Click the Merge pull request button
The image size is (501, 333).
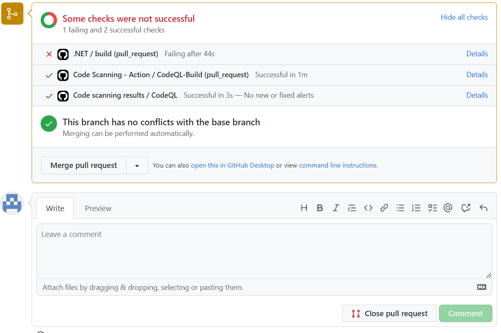84,165
